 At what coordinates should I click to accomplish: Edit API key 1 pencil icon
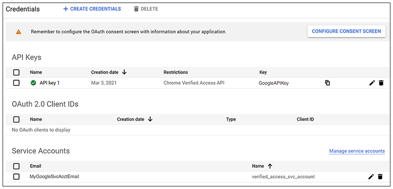click(372, 83)
